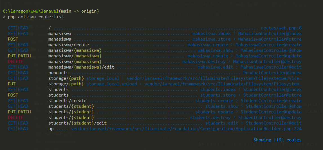The image size is (323, 150).
Task: Click the 'students.store' route name
Action: tap(218, 95)
